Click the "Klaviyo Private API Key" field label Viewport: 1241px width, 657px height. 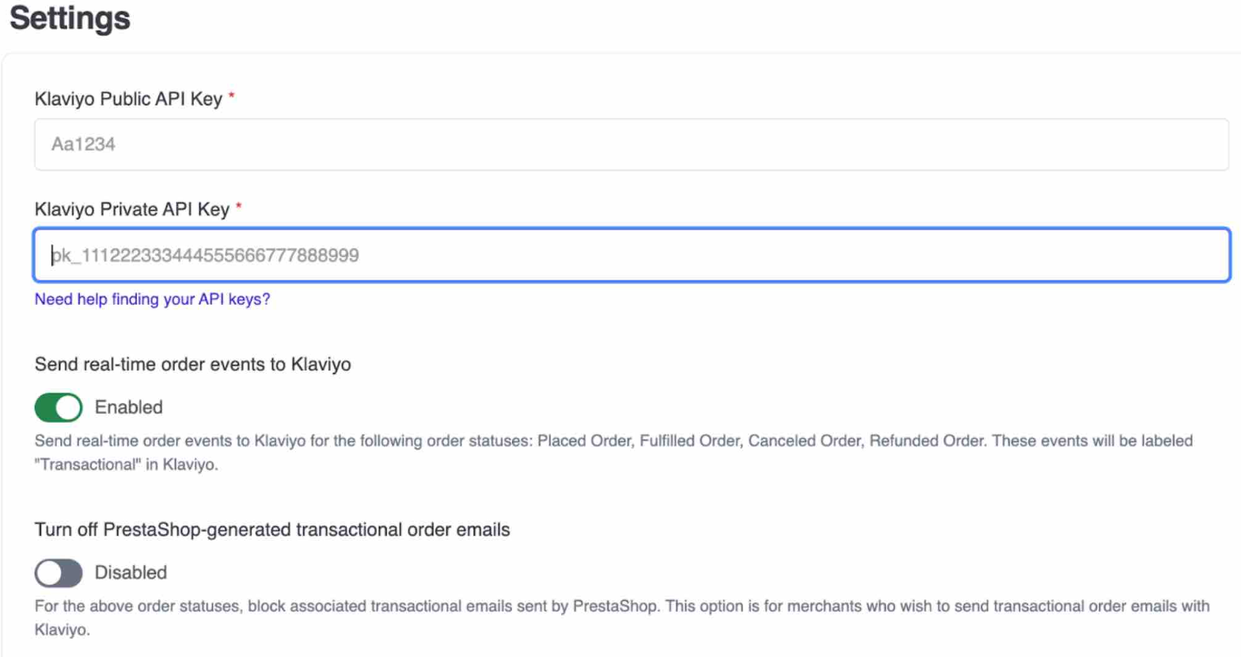[131, 210]
